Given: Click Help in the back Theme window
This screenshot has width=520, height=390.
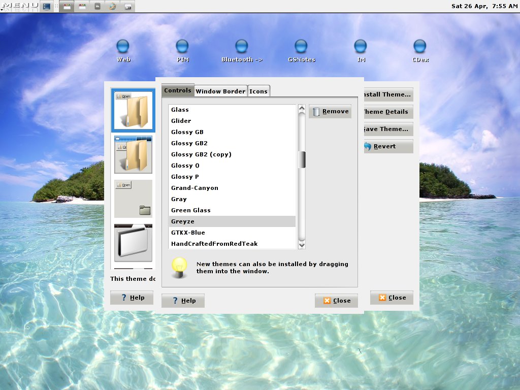Looking at the screenshot, I should point(132,298).
